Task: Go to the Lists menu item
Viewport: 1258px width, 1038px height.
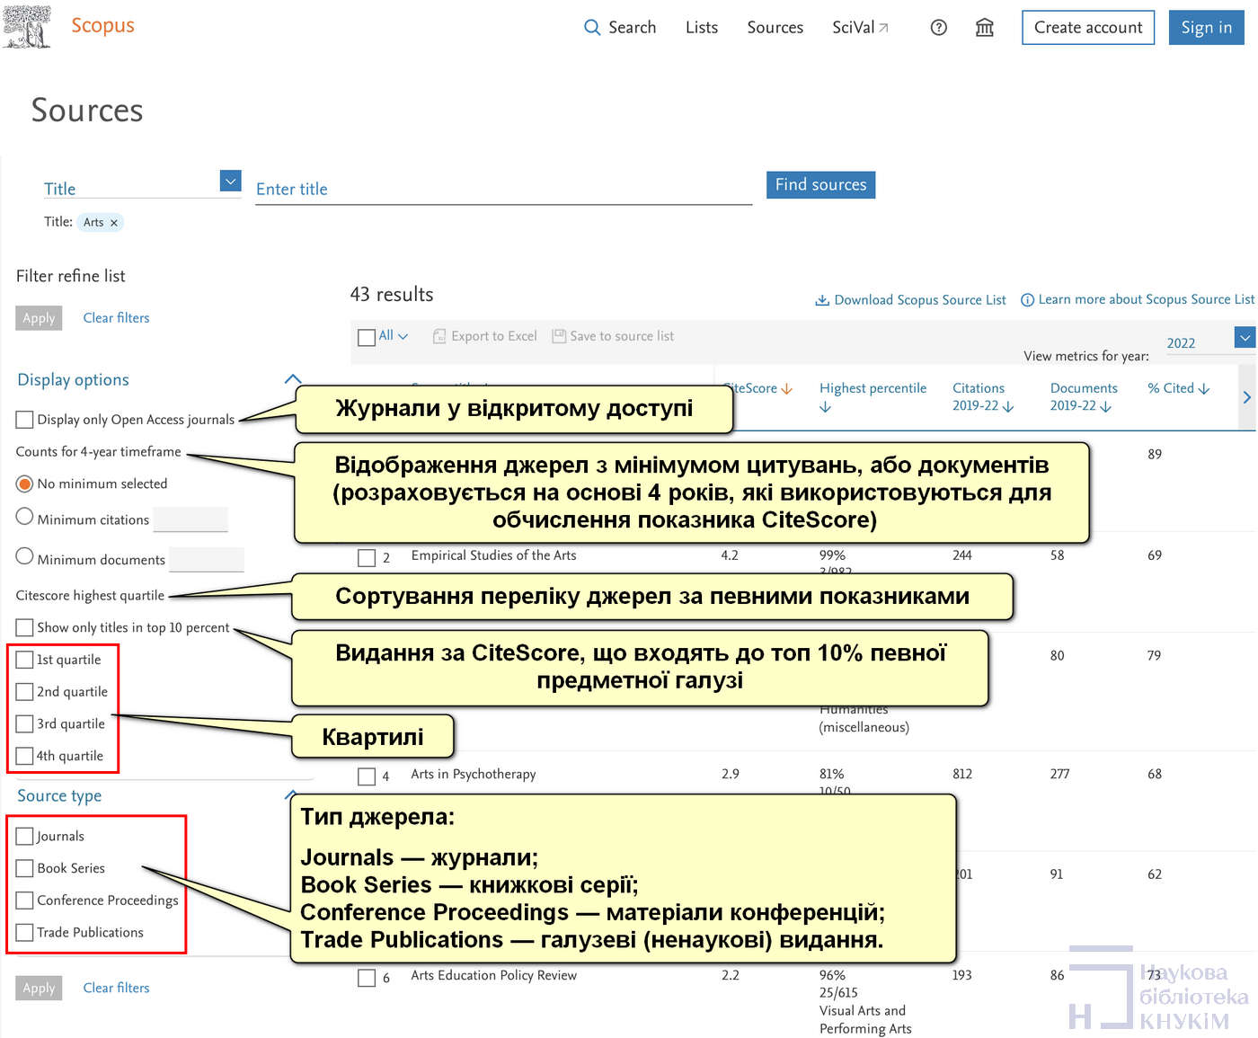Action: 701,28
